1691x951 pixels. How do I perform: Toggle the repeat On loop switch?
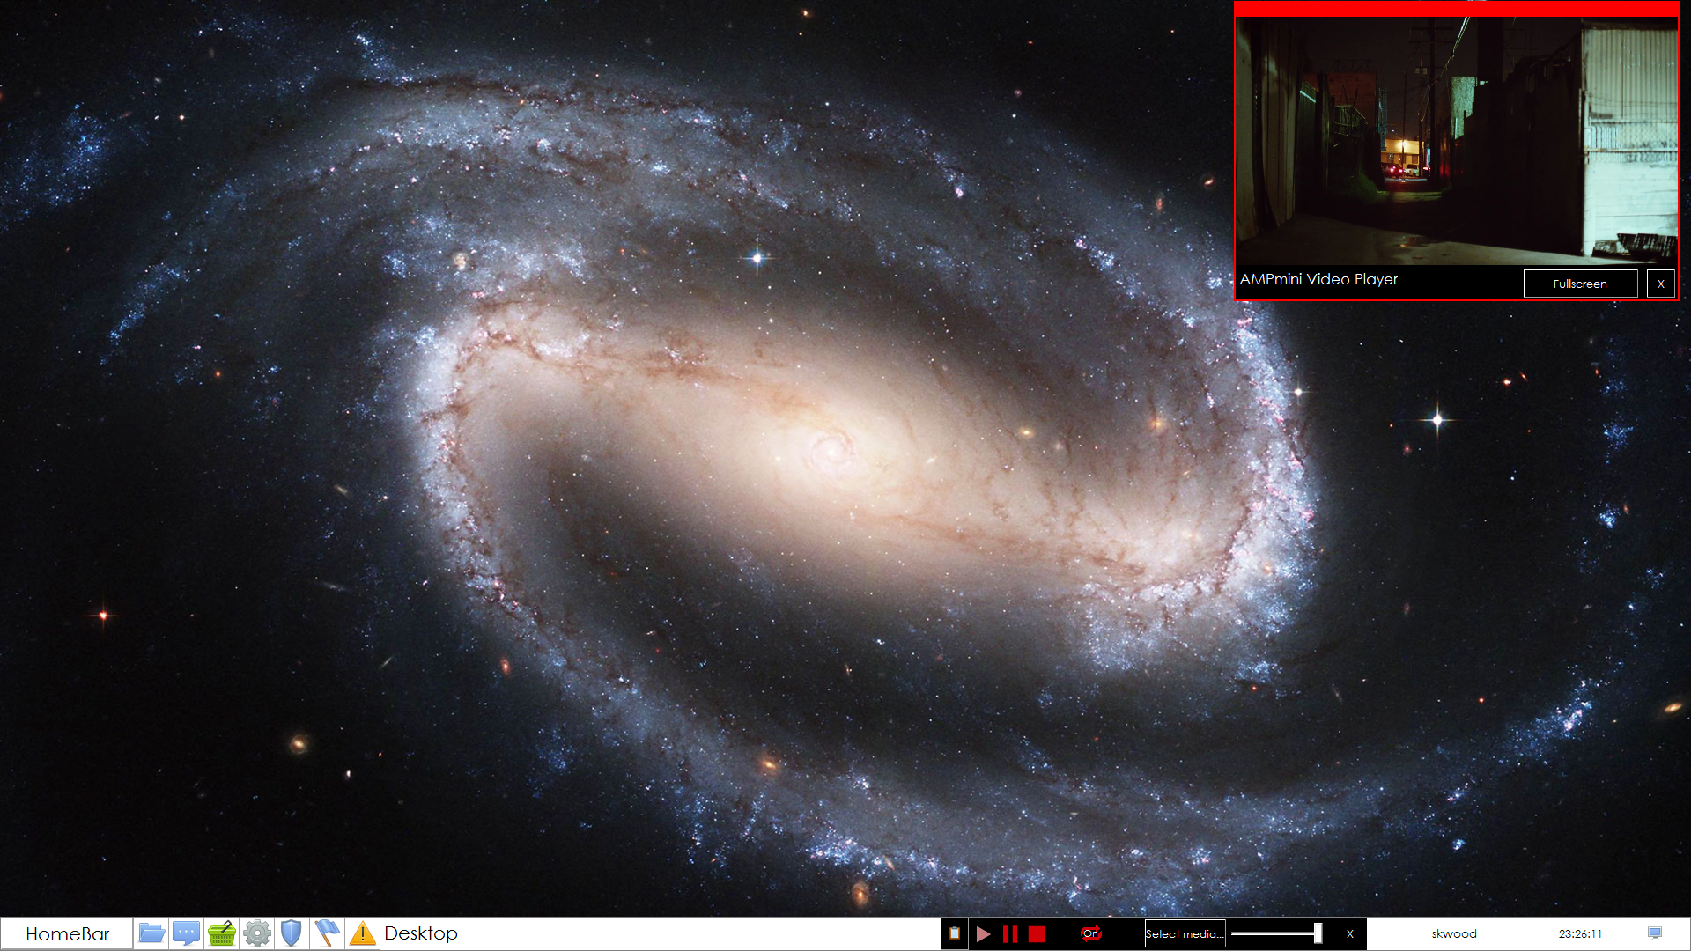click(x=1091, y=933)
